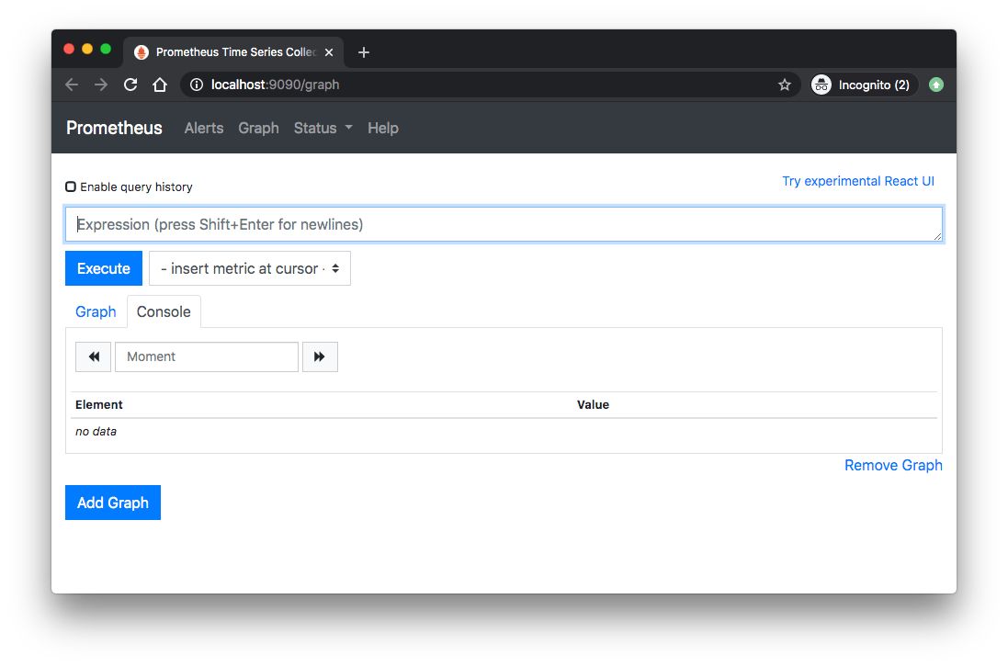Click the Incognito profile indicator
This screenshot has width=1008, height=667.
pos(862,84)
